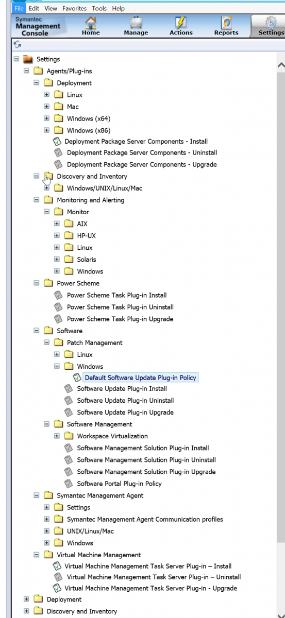Click Power Scheme Task Plug-in Uninstall icon
Viewport: 285px width, 618px height.
click(x=58, y=307)
